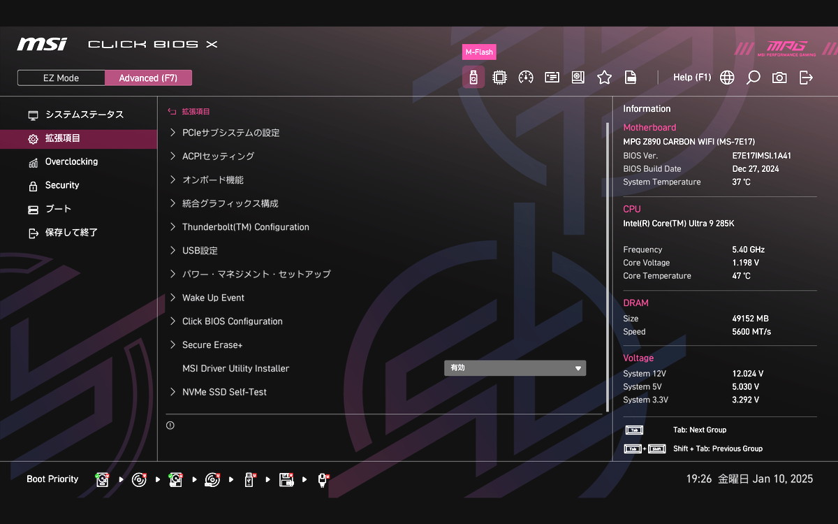
Task: Click System 3.3V value 3.292 V
Action: [x=745, y=400]
